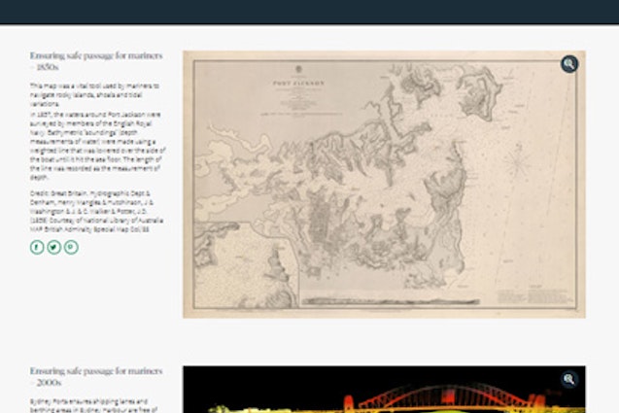Viewport: 619px width, 413px height.
Task: Pin the 1850s map with Pinterest icon
Action: click(x=71, y=247)
